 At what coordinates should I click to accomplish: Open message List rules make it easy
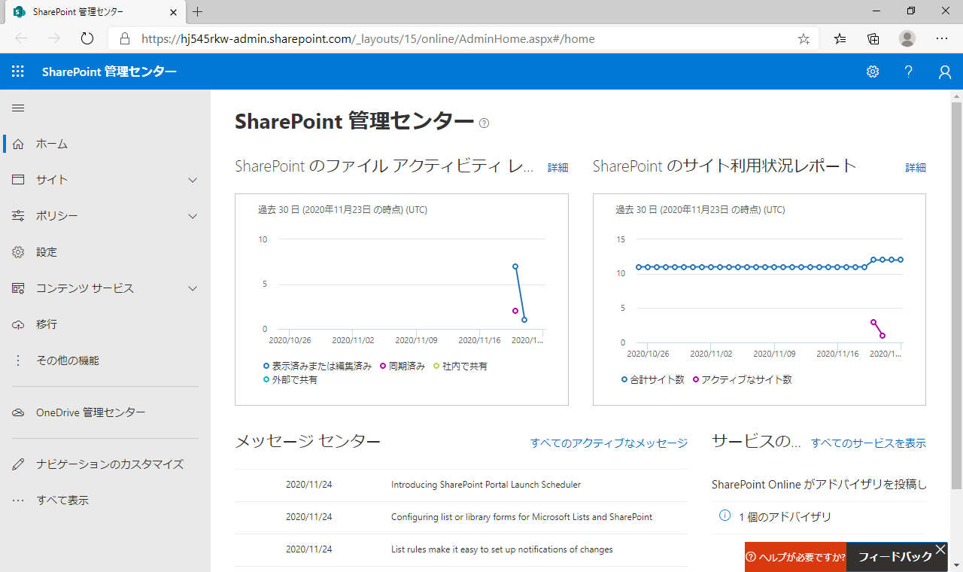click(502, 549)
